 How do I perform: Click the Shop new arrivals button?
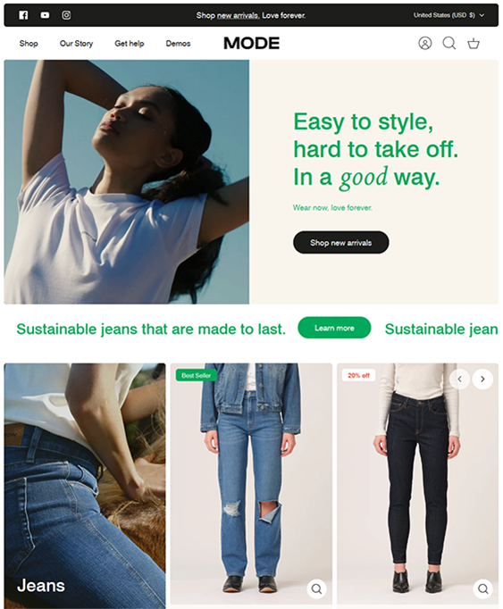click(341, 242)
